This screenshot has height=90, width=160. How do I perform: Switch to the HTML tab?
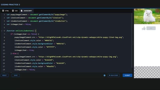[x=5, y=11]
